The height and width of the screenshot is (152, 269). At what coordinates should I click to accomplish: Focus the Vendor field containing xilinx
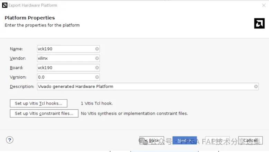(68, 58)
